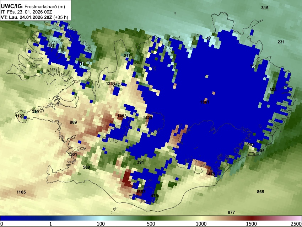The height and width of the screenshot is (227, 302).
Task: Click map value 1453 in the central highlands
Action: click(x=122, y=116)
